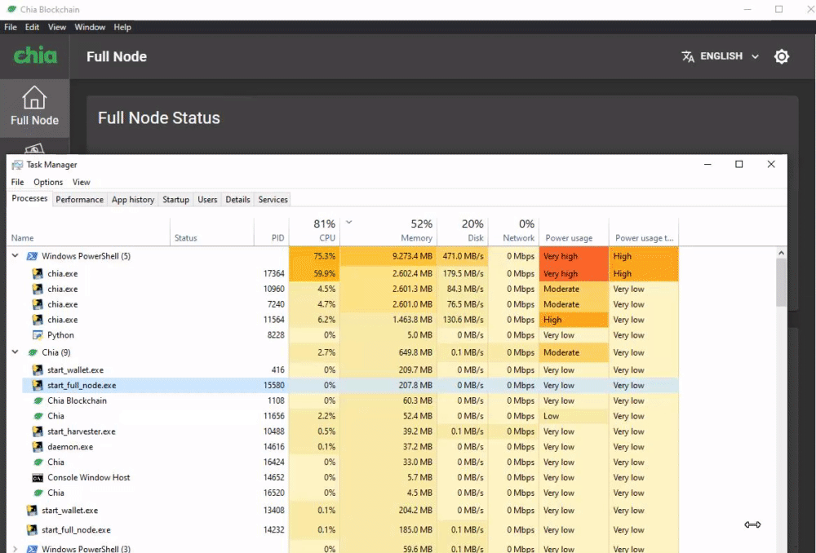The height and width of the screenshot is (553, 816).
Task: Open Task Manager Options menu
Action: point(48,182)
